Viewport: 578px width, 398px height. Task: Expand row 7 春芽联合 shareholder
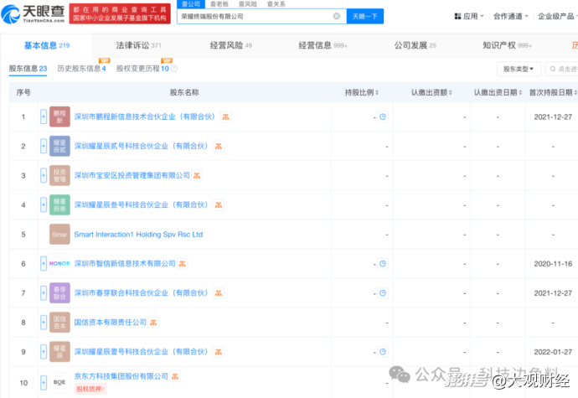pyautogui.click(x=44, y=293)
